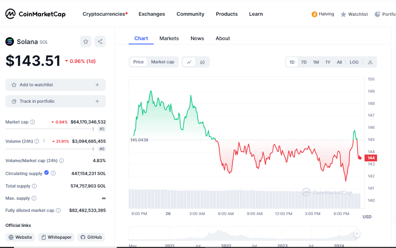Click the timeline range slider handle
Image resolution: width=396 pixels, height=248 pixels.
pos(357,234)
